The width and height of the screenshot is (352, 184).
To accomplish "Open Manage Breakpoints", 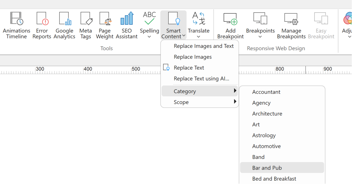I will pyautogui.click(x=291, y=25).
